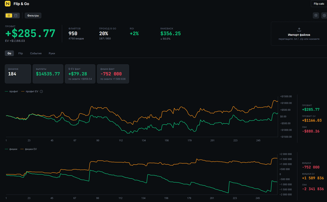Switch to calendar view icon
327x202 pixels.
(15, 15)
